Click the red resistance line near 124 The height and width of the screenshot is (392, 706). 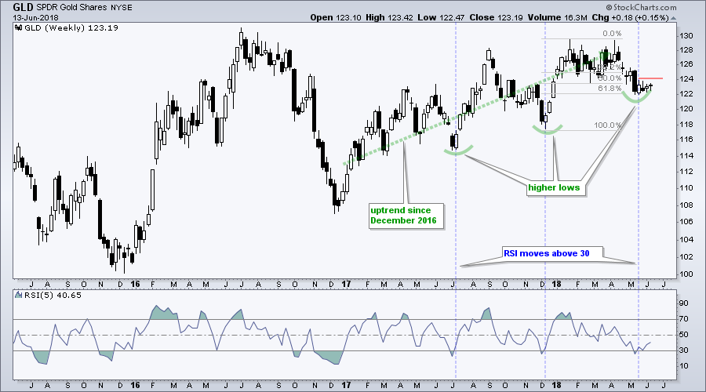650,78
